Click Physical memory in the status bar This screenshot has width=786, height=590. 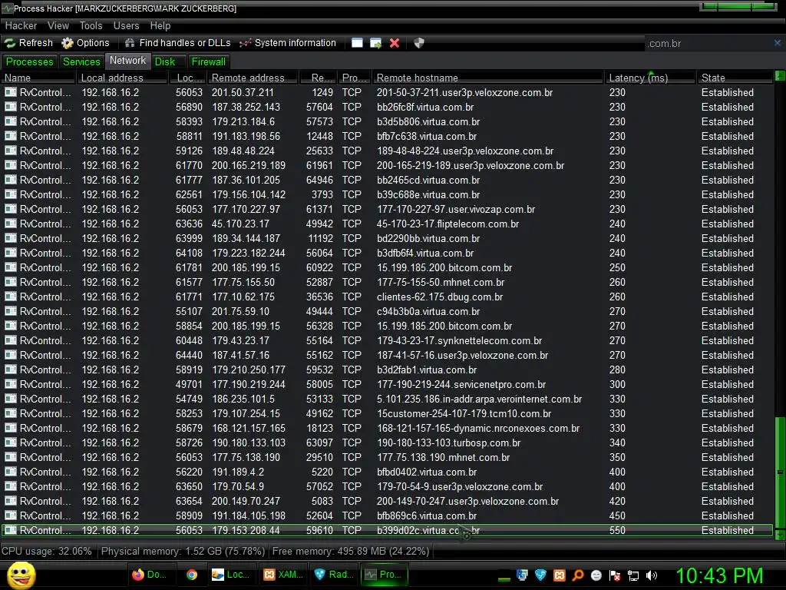click(x=183, y=551)
